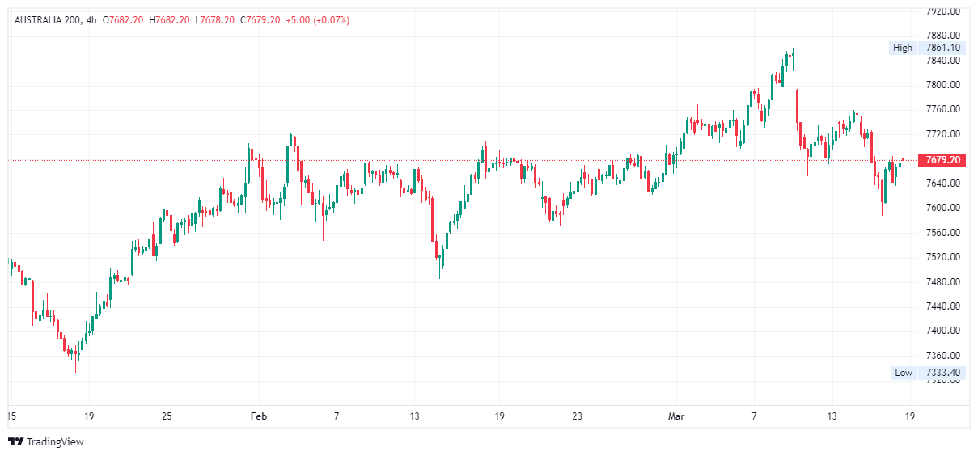Click the High label showing 7861.10
Image resolution: width=978 pixels, height=456 pixels.
(925, 48)
